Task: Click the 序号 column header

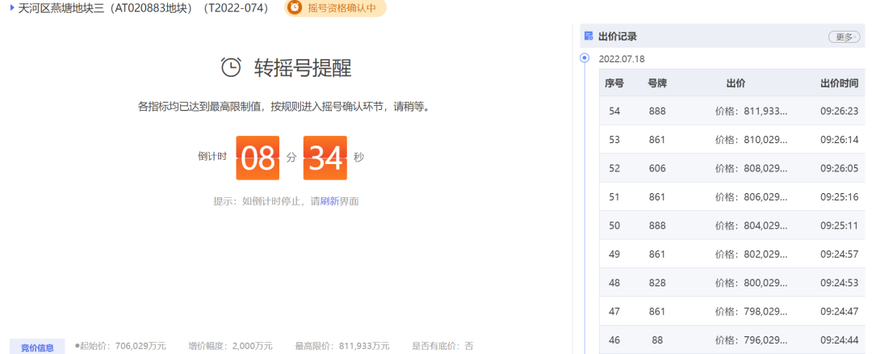Action: (614, 83)
